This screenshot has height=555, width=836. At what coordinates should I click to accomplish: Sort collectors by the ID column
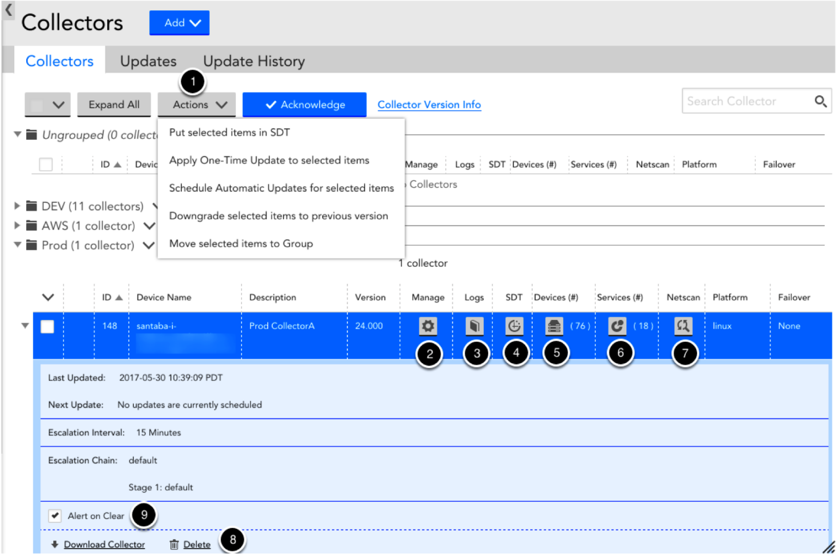(x=110, y=297)
